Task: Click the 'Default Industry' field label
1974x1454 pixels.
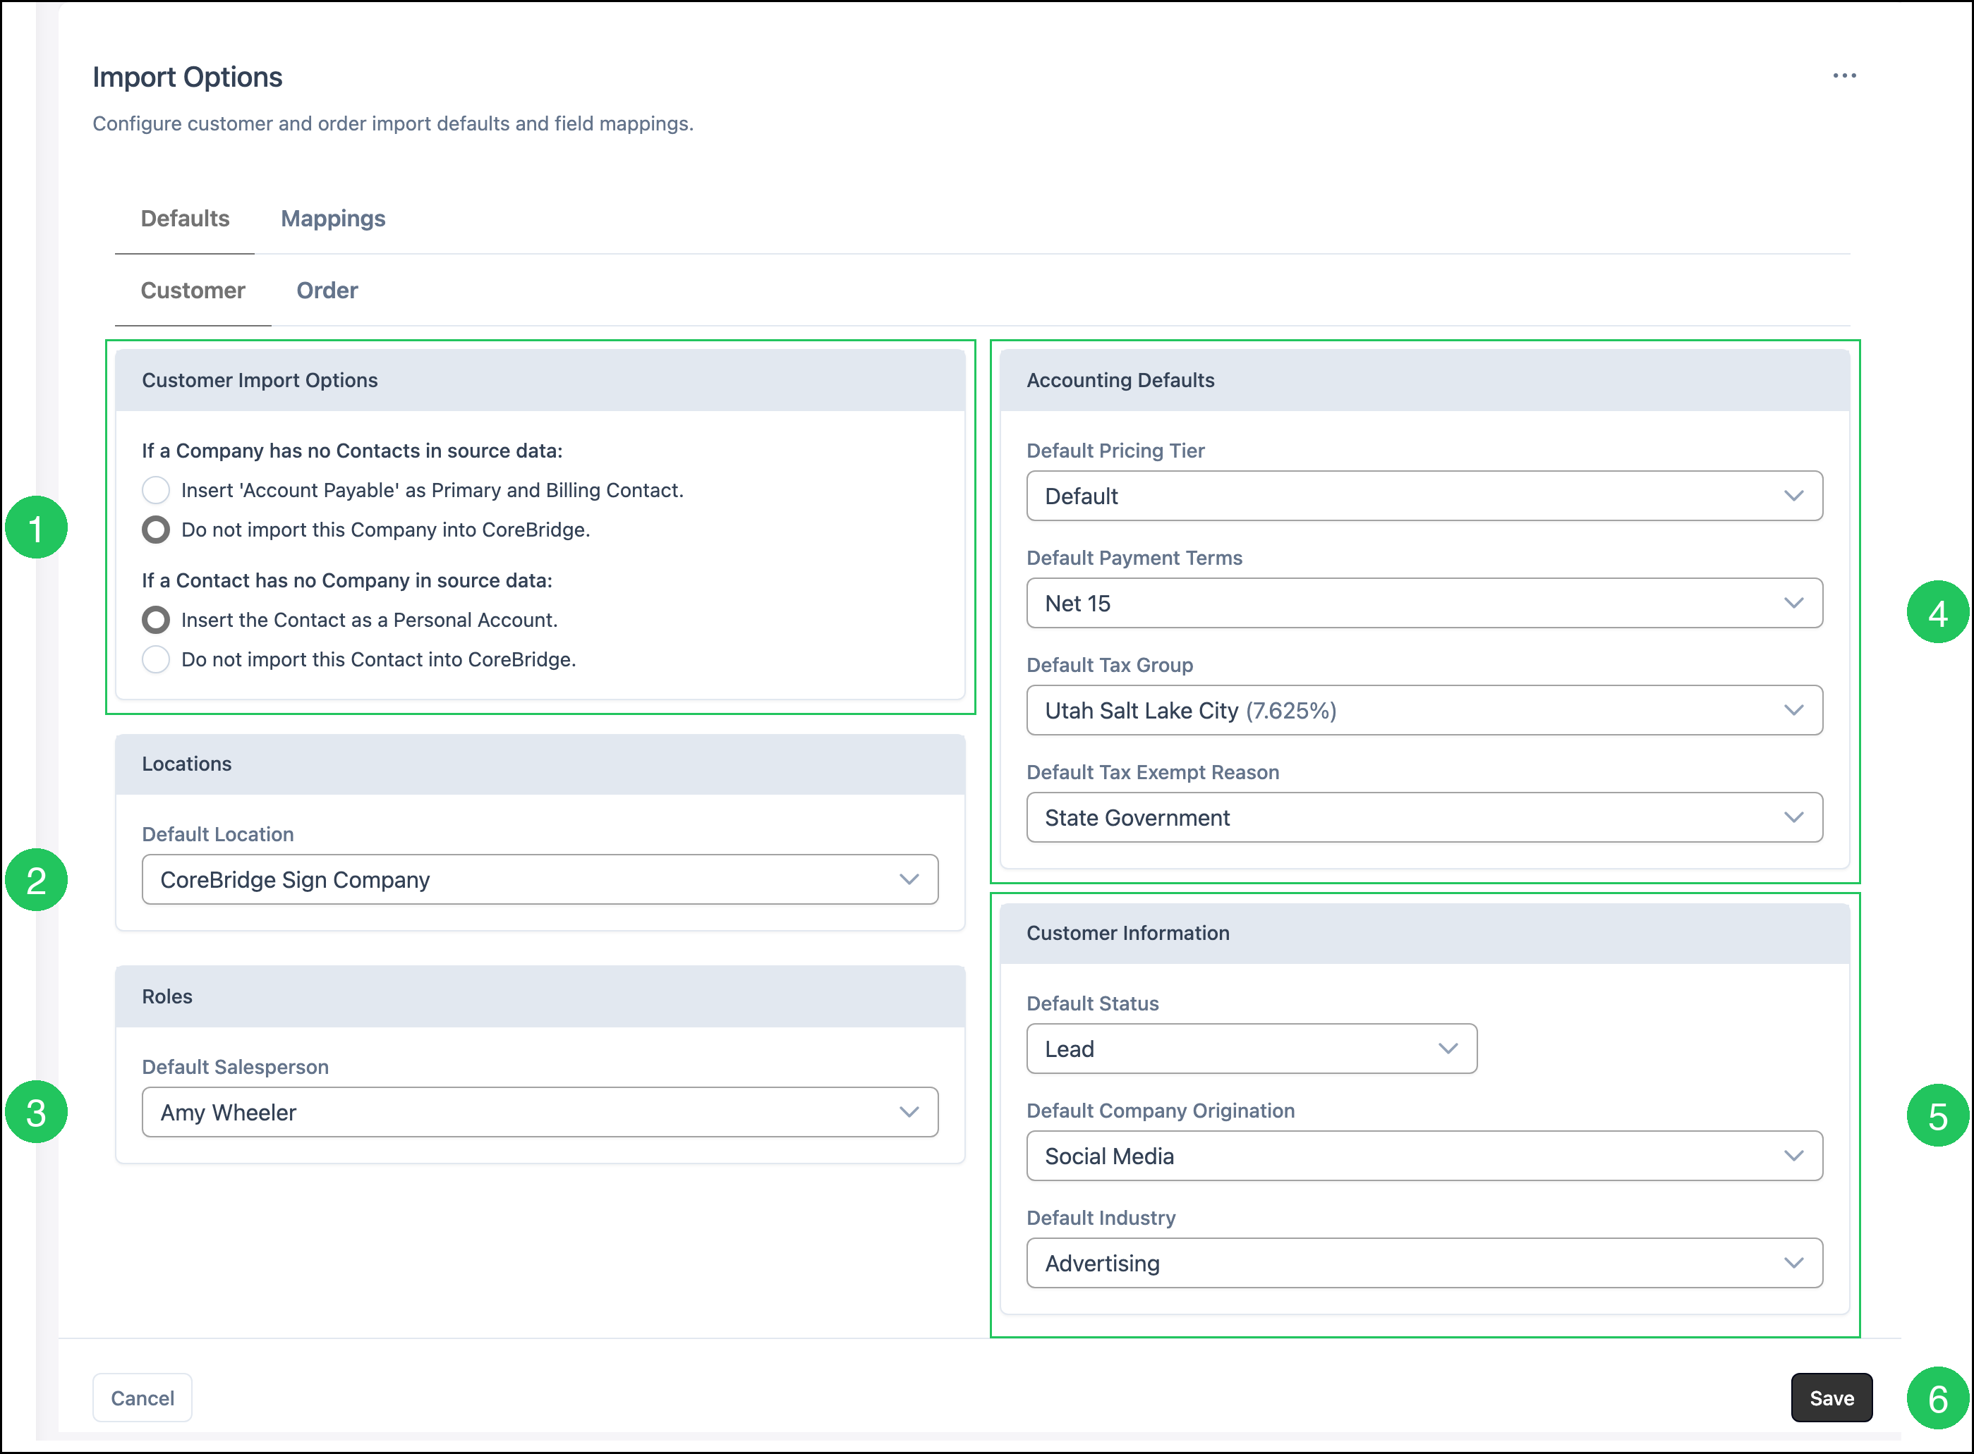Action: click(1101, 1218)
